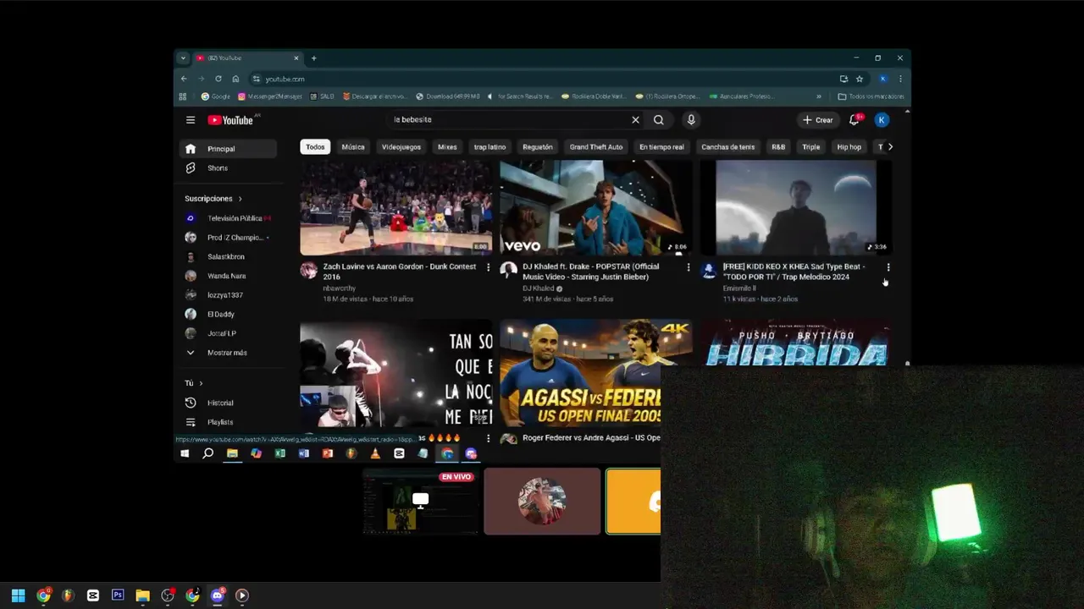Open a new Chrome tab
Viewport: 1084px width, 609px height.
pyautogui.click(x=313, y=58)
